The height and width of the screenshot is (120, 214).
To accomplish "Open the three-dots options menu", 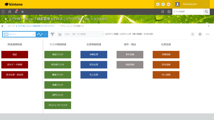I will coord(208,34).
